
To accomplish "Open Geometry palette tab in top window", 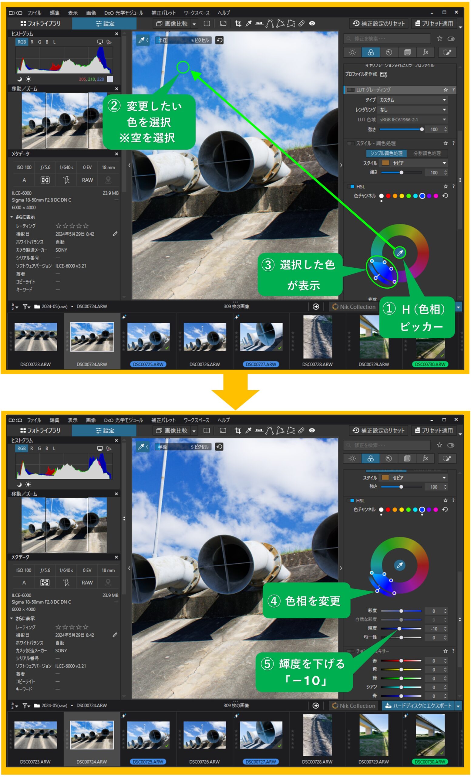I will (407, 52).
